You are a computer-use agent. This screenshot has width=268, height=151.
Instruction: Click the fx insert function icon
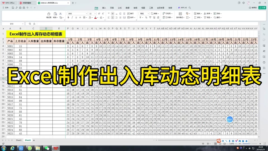click(x=34, y=24)
